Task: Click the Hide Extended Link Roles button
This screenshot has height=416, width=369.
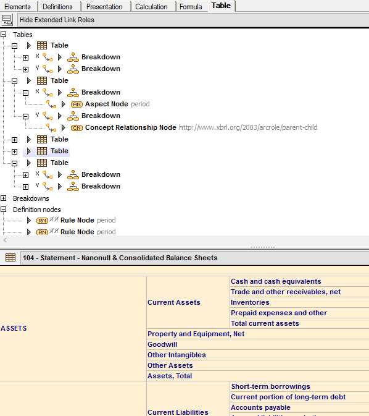Action: click(193, 20)
